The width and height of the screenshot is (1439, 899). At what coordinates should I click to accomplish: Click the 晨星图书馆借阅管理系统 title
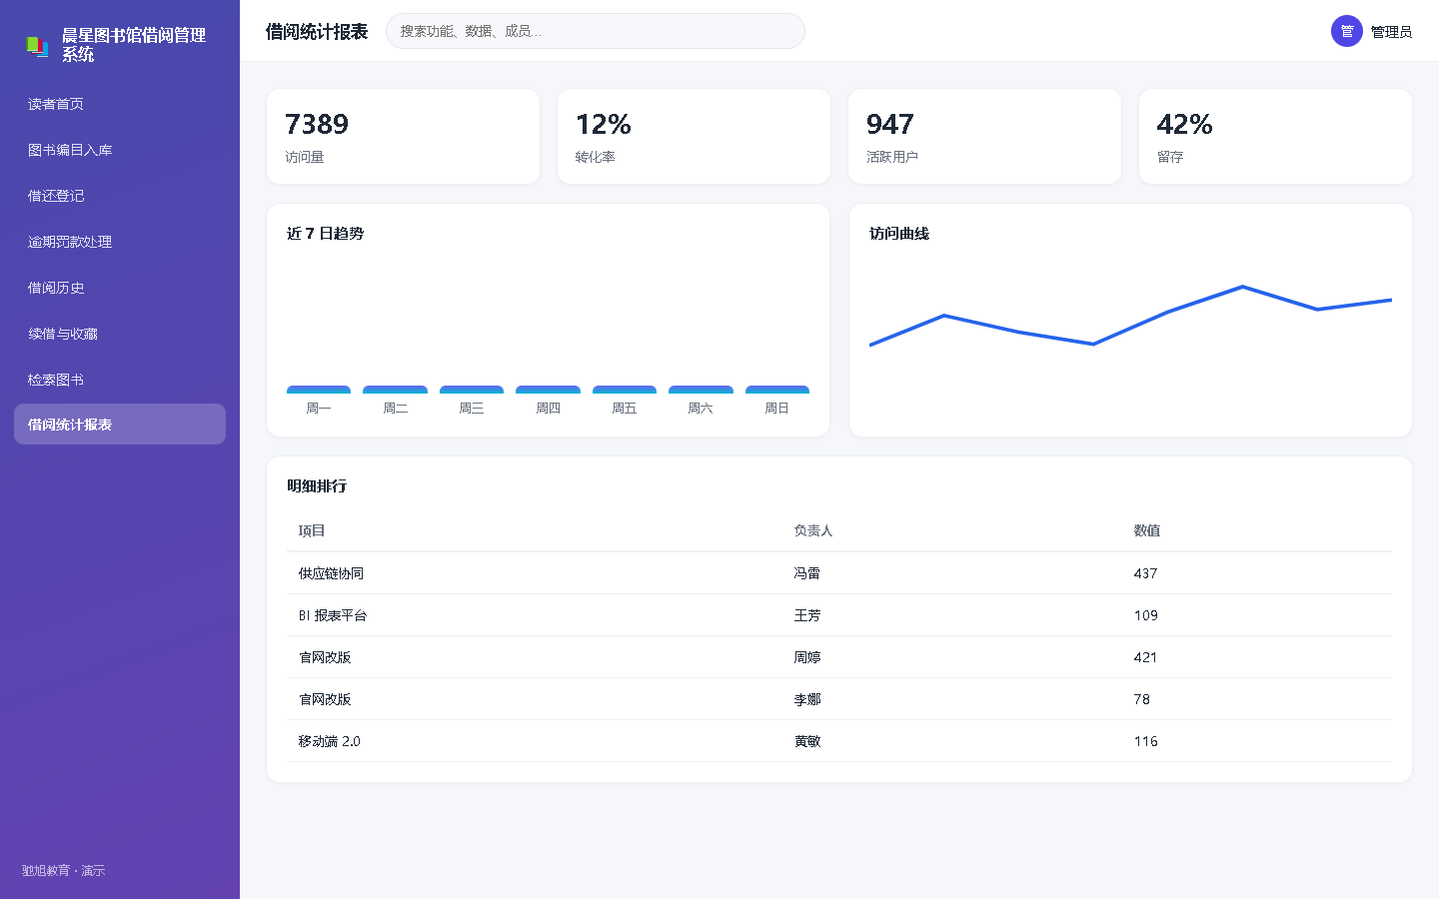click(x=134, y=45)
